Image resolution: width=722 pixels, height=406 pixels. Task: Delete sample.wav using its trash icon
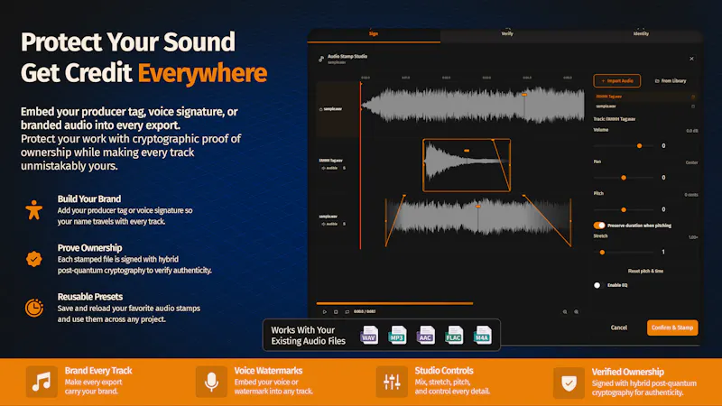693,106
